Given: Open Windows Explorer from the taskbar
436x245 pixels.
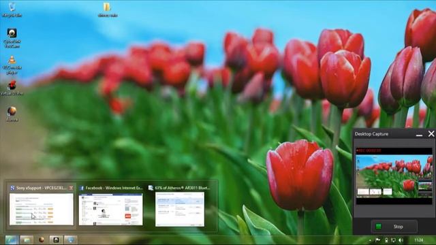Looking at the screenshot, I should click(27, 240).
